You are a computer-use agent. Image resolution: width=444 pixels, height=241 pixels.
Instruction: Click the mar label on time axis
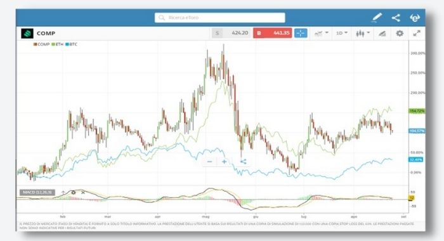[107, 217]
